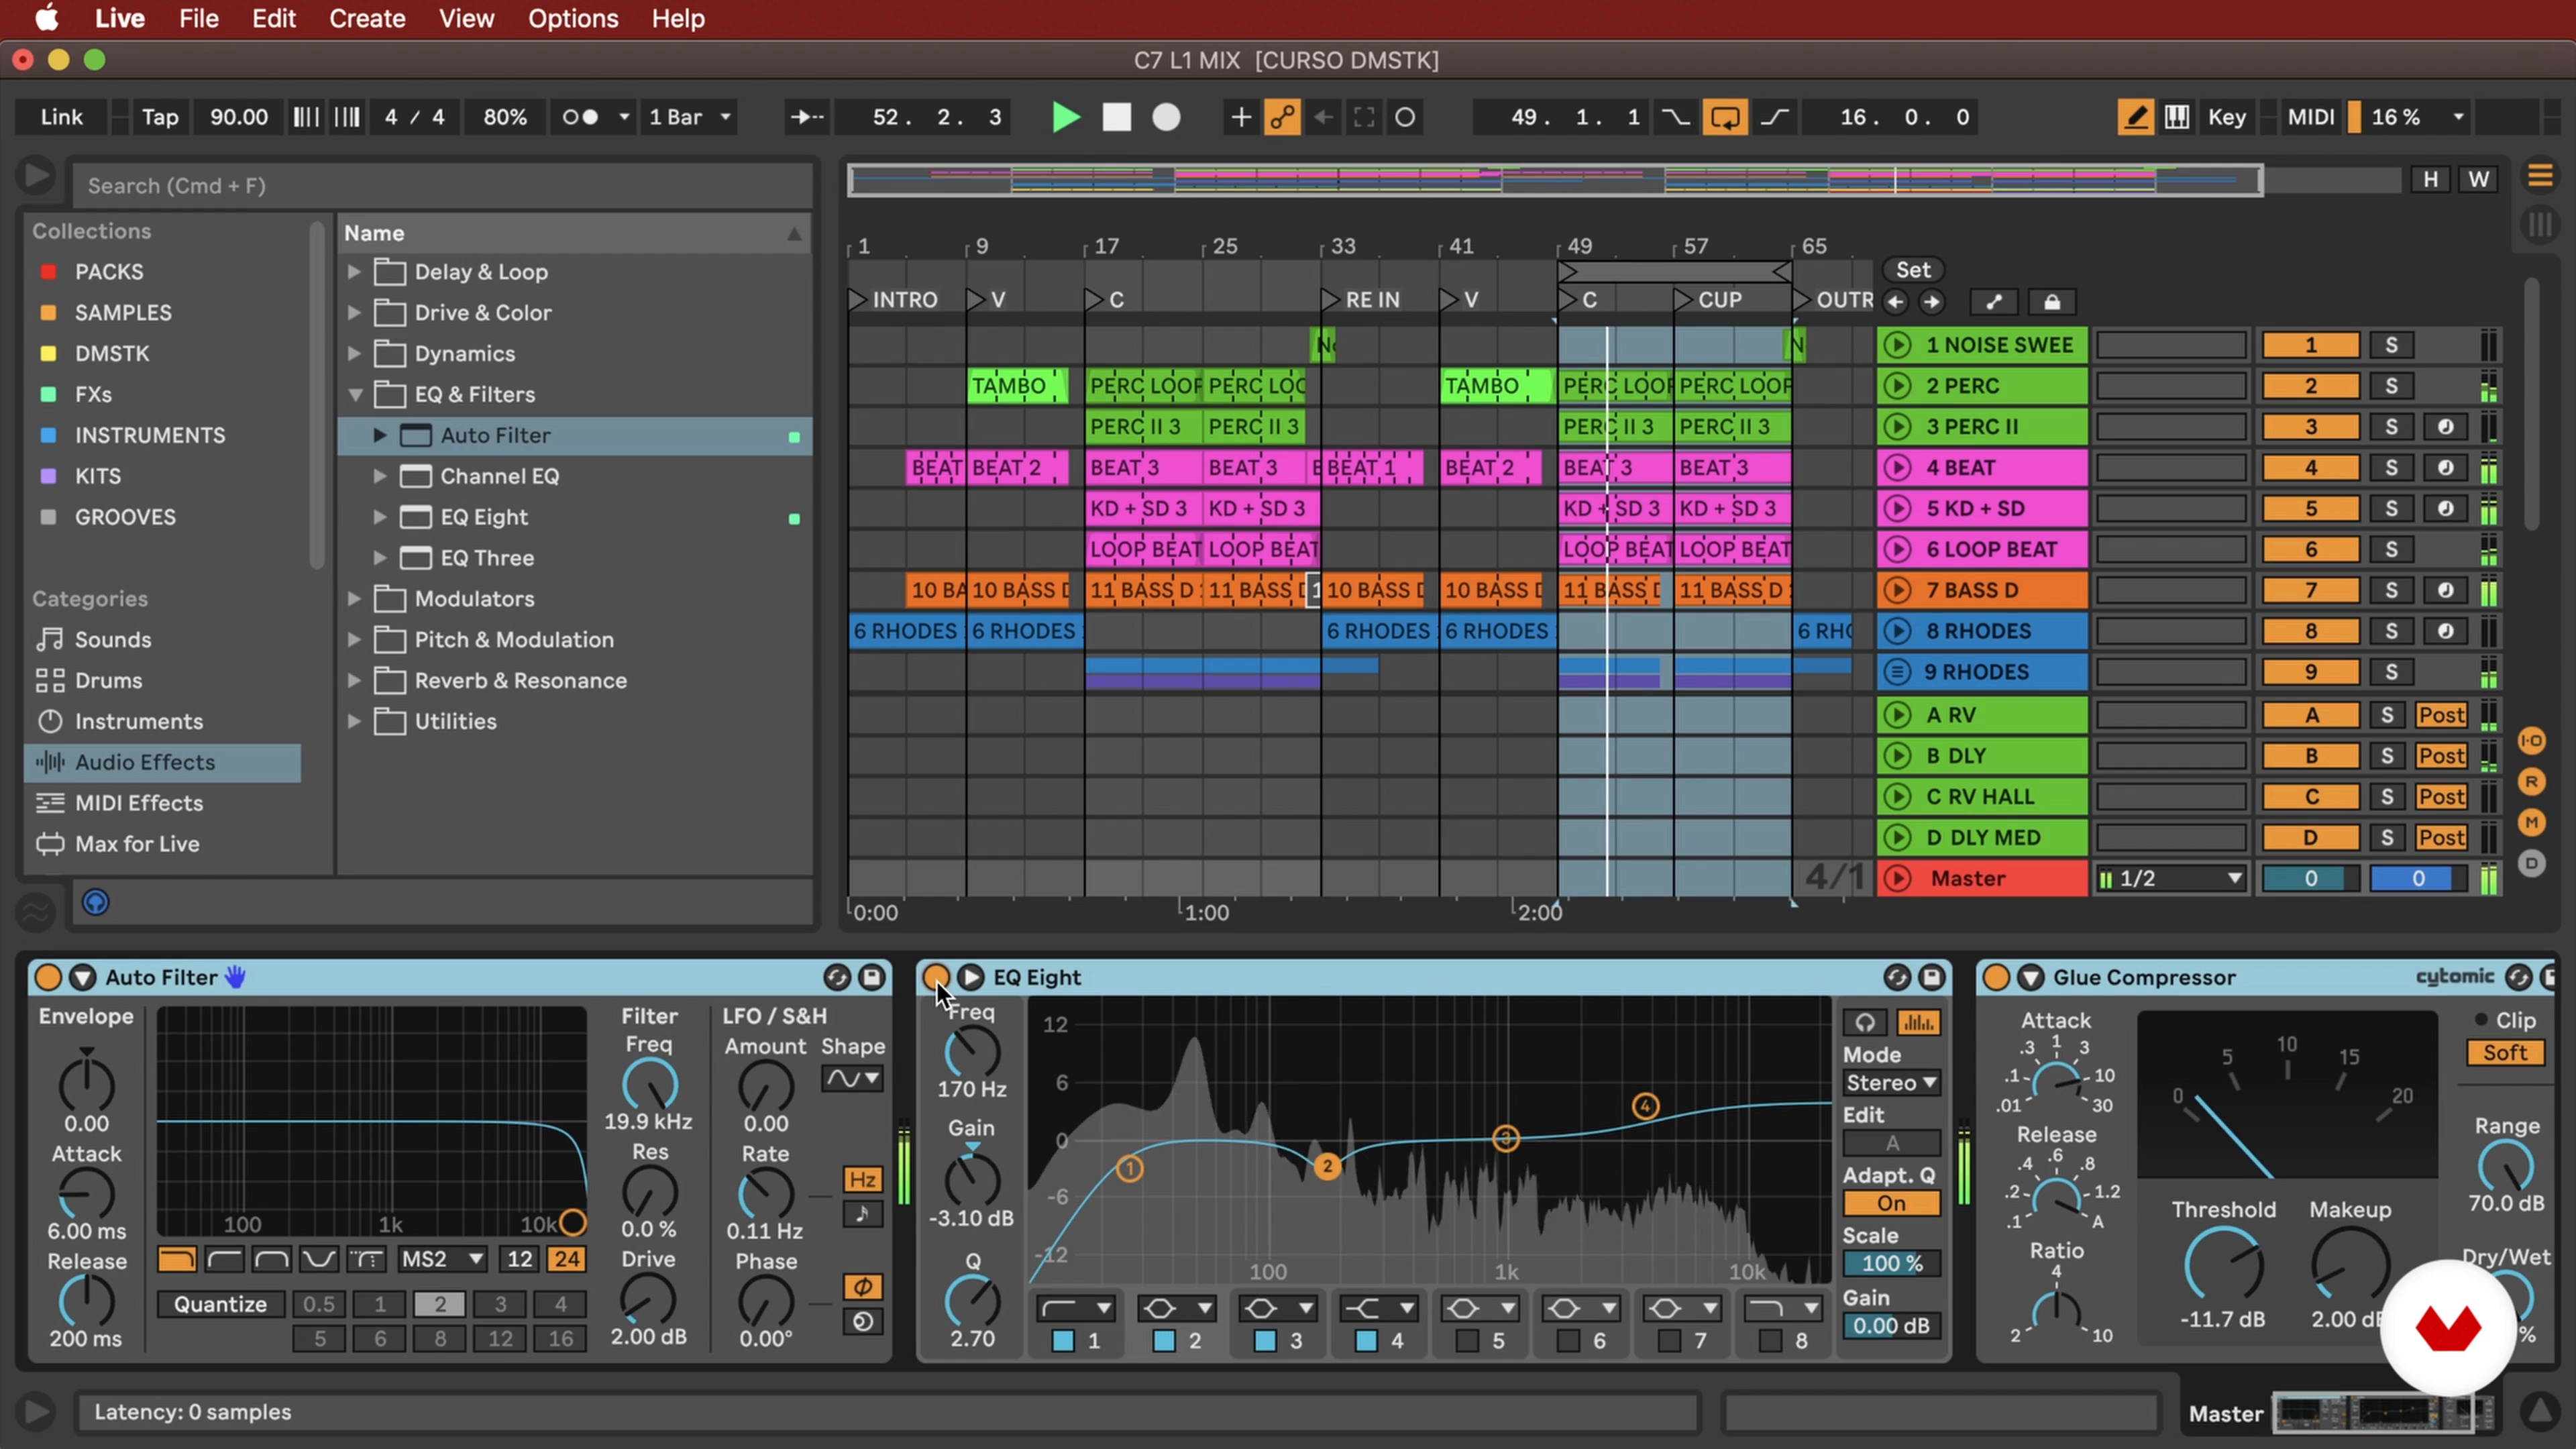
Task: Click the Re-enable Automation arrow icon
Action: (x=1323, y=117)
